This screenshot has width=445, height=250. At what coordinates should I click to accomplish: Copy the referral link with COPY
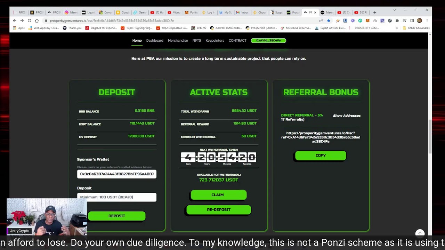[x=321, y=156]
